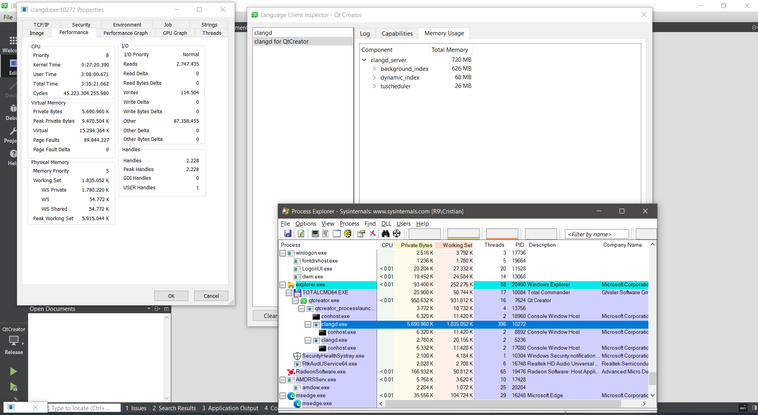Open System Information graph icon in Process Explorer
This screenshot has height=415, width=758.
tap(315, 234)
